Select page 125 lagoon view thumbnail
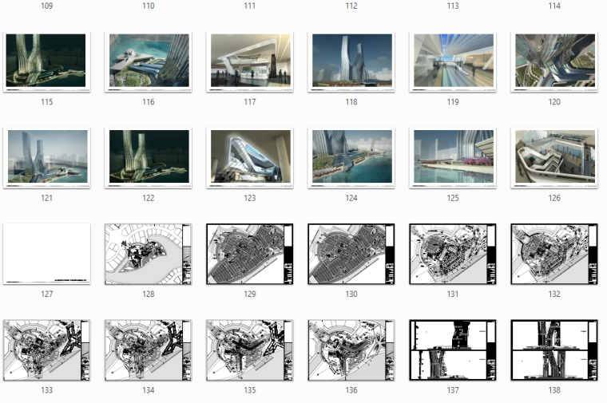The image size is (607, 403). [x=453, y=158]
